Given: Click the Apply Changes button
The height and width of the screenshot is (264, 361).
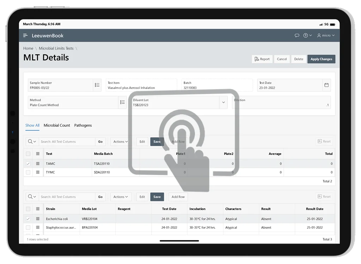Looking at the screenshot, I should pos(321,59).
